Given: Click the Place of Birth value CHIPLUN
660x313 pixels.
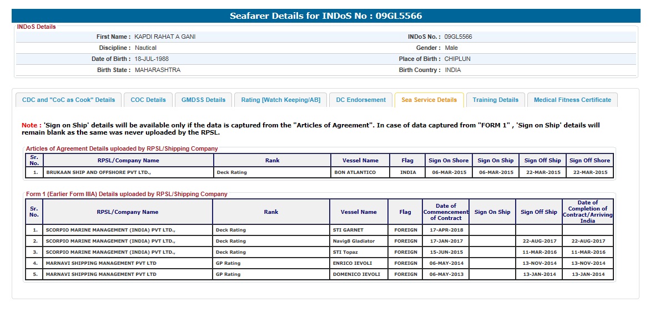Looking at the screenshot, I should pos(457,59).
